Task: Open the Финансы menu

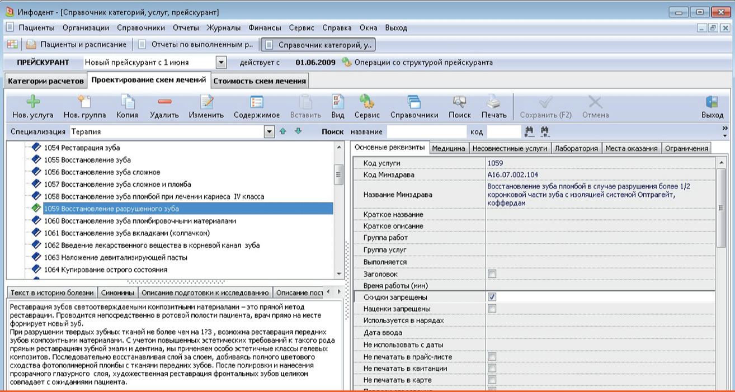Action: (265, 27)
